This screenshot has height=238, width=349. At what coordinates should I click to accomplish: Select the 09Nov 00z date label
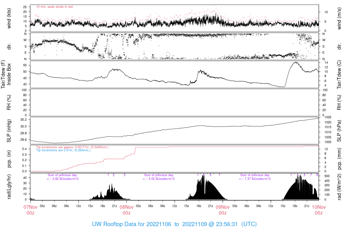coord(223,209)
